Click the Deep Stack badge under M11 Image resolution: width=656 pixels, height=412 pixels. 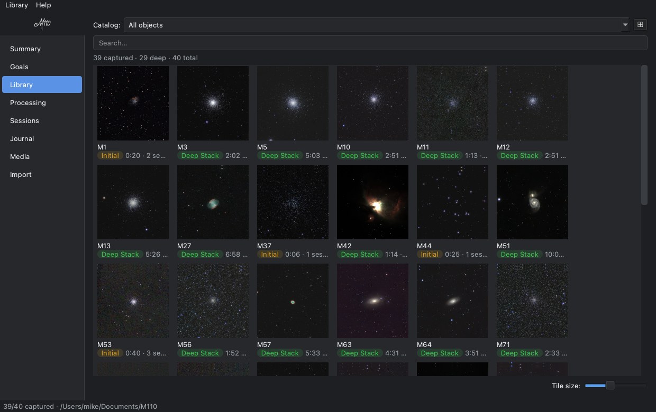click(440, 156)
